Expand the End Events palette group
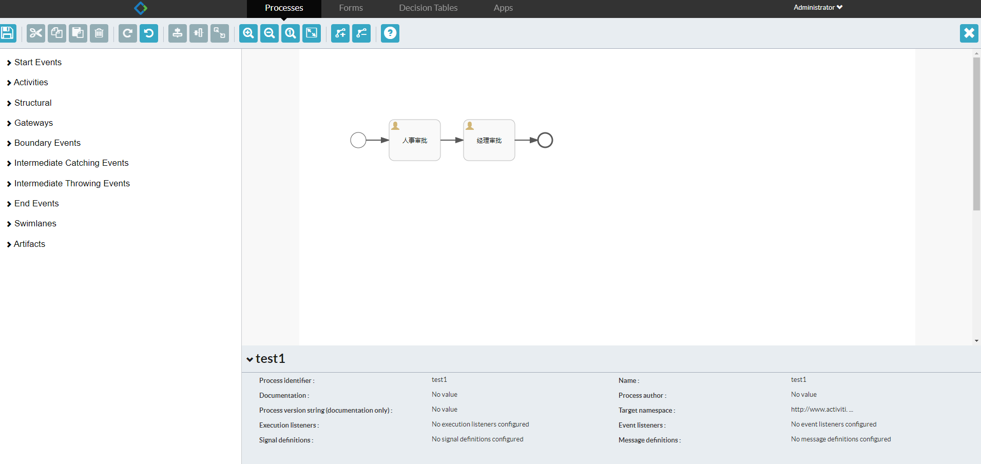This screenshot has height=464, width=981. 33,204
